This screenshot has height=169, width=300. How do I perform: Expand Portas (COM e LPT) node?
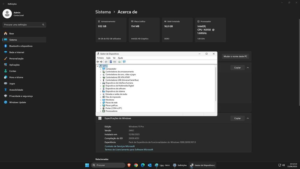point(100,108)
